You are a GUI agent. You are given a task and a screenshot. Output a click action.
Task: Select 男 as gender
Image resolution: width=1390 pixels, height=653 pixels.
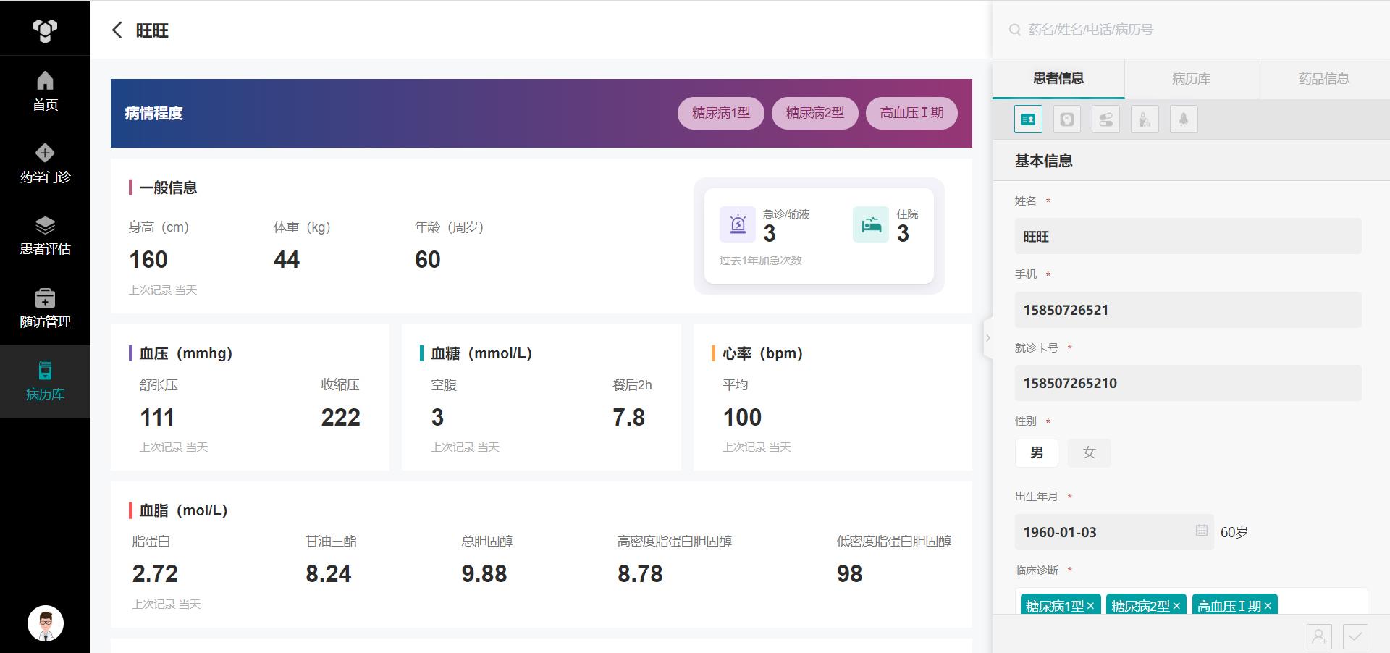coord(1037,453)
